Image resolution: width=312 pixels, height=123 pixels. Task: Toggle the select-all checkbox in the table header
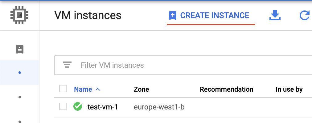[x=63, y=89]
